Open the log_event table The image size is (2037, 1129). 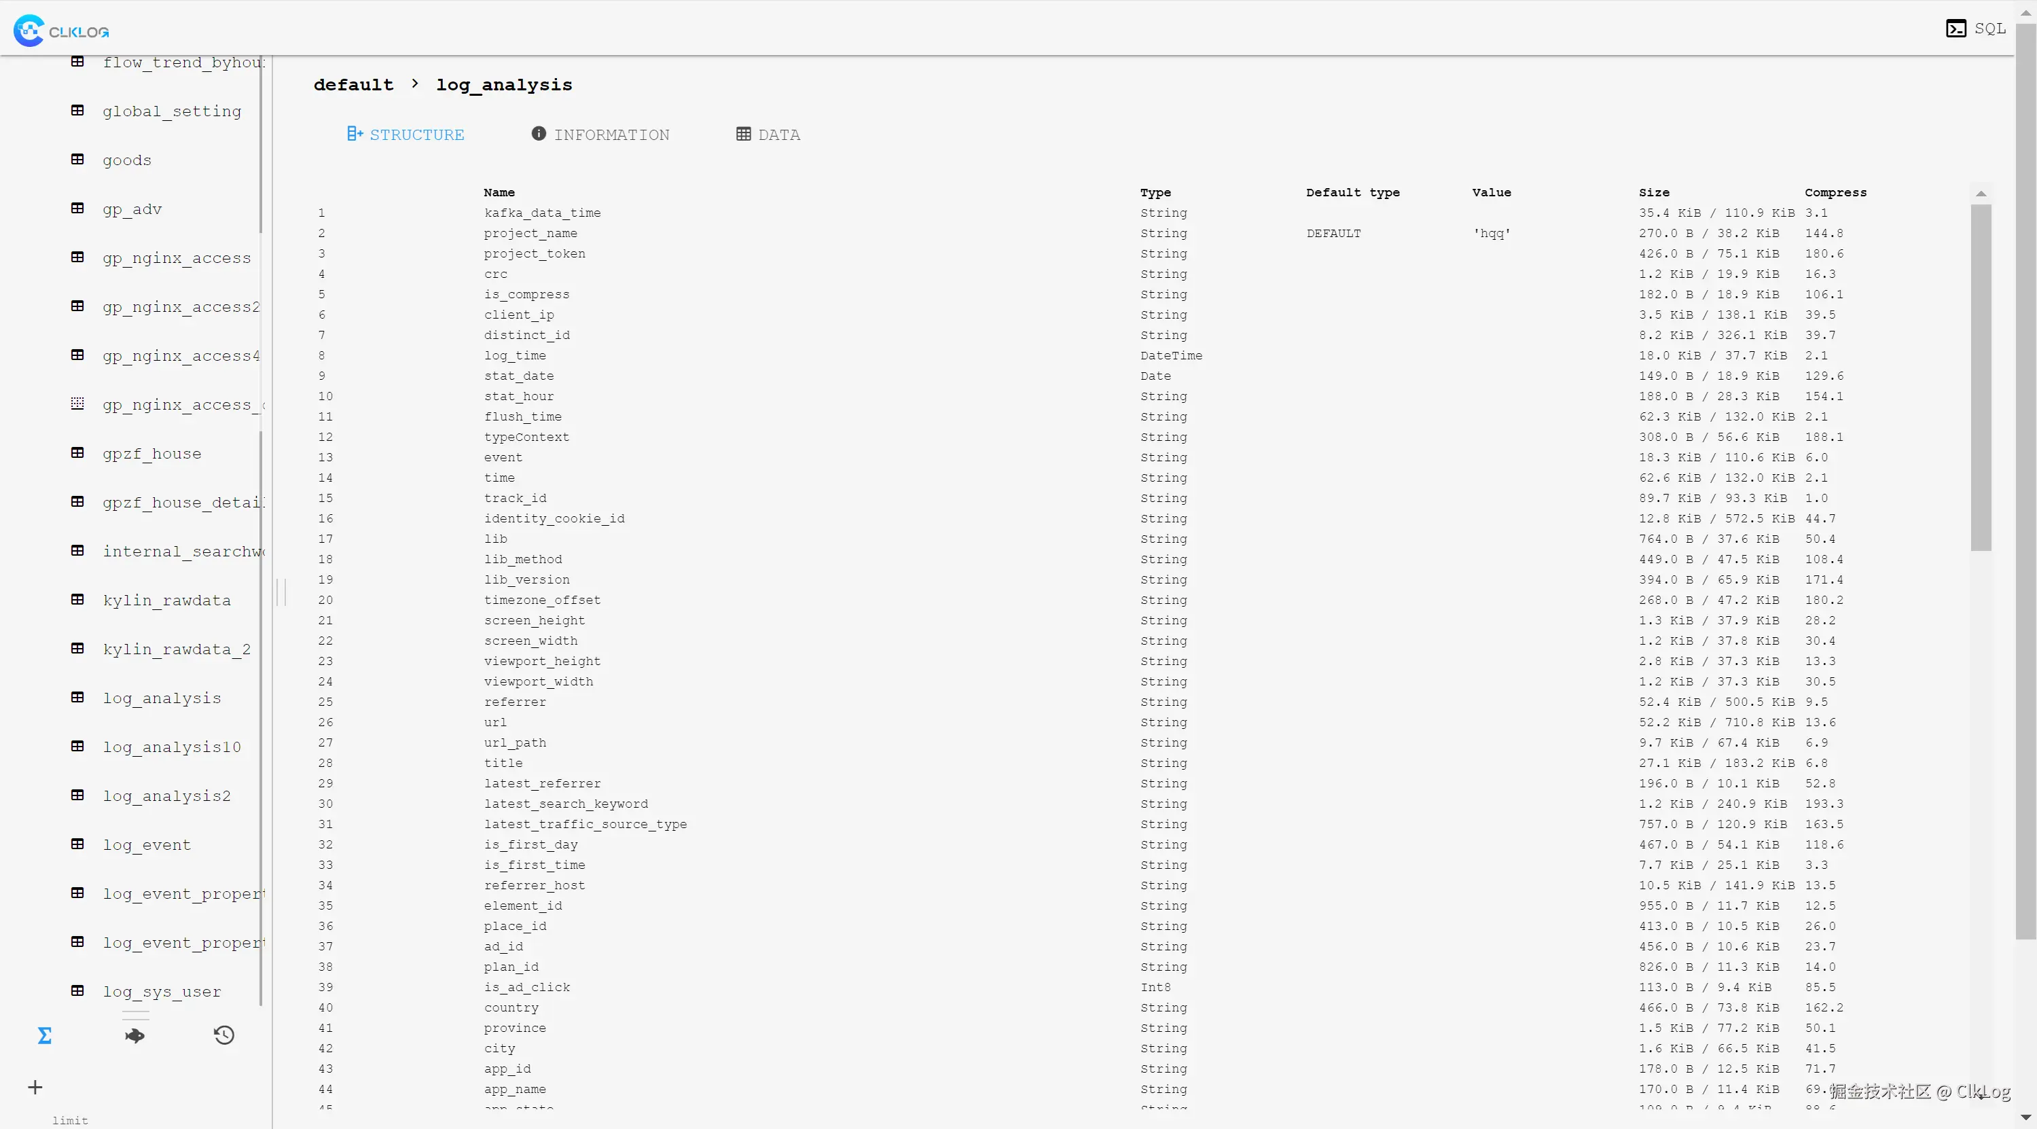(147, 844)
